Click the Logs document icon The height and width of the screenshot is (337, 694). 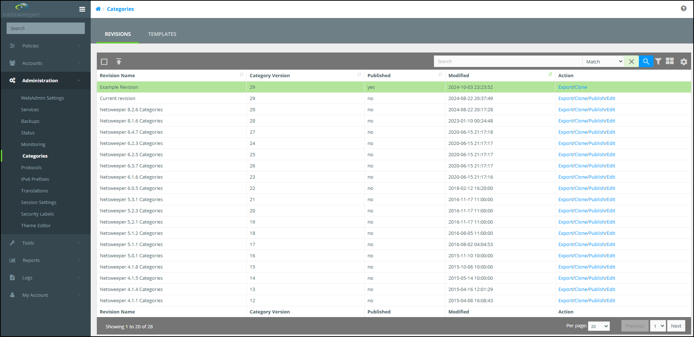coord(12,278)
